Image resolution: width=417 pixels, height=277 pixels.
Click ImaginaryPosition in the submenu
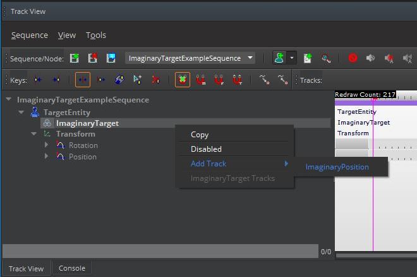pyautogui.click(x=337, y=167)
